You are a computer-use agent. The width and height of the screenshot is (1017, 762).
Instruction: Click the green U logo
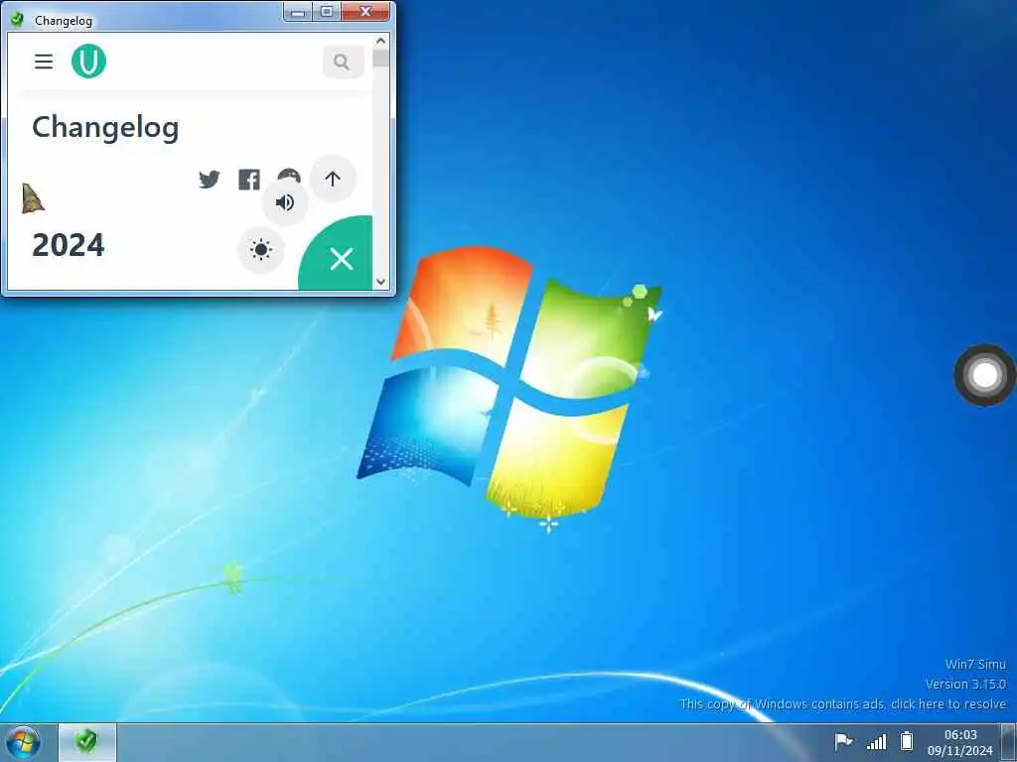click(x=88, y=62)
